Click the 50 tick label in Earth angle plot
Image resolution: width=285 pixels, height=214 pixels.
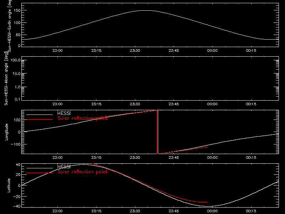(x=18, y=35)
